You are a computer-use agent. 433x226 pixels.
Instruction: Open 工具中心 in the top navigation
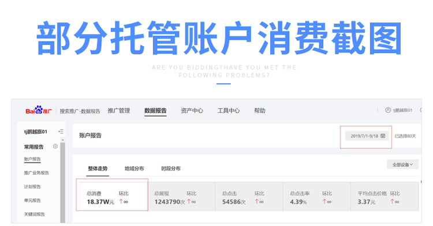[229, 111]
